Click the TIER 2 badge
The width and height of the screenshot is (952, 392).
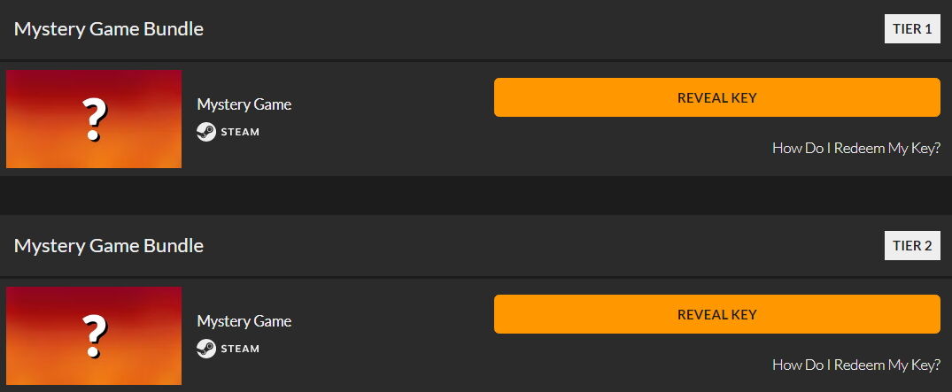(912, 245)
